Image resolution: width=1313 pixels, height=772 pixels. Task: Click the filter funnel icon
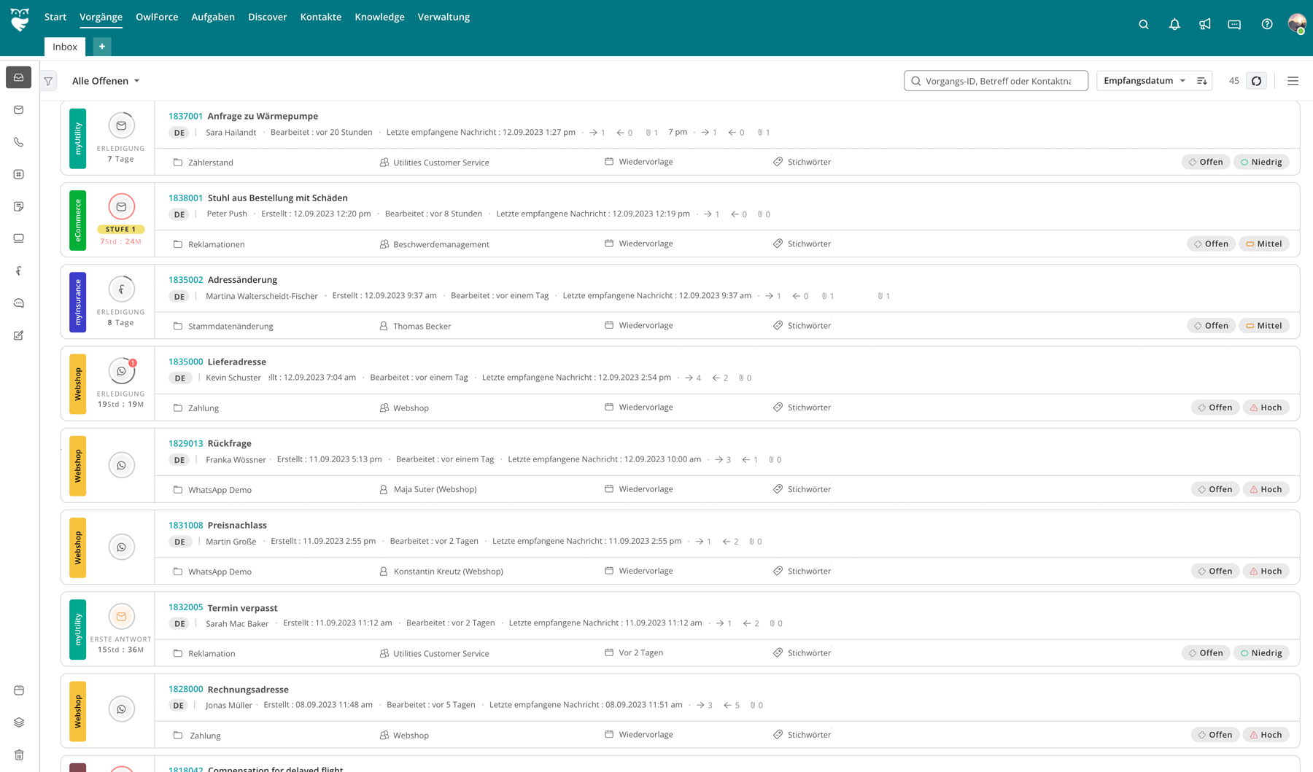[x=48, y=81]
